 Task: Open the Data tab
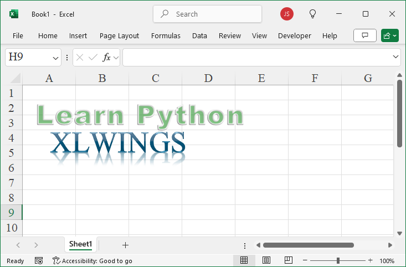click(x=199, y=36)
